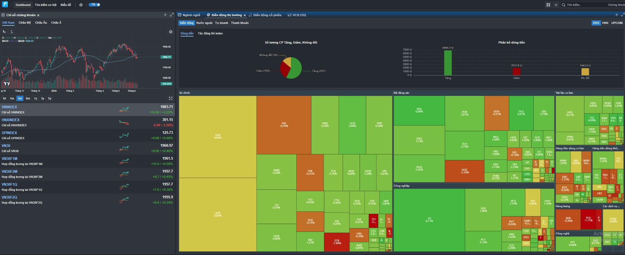Open Tìm kiếm cơ hội

click(x=46, y=5)
